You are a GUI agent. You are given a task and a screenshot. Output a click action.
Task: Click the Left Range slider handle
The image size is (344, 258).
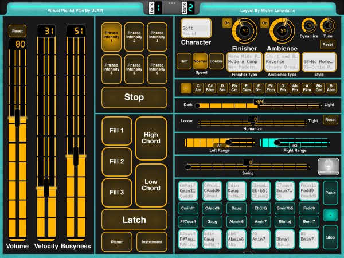coord(228,142)
